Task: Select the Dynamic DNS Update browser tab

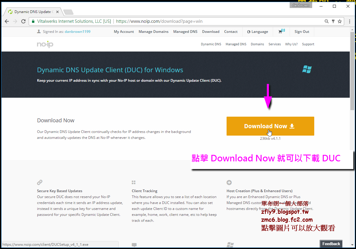Action: (x=33, y=12)
